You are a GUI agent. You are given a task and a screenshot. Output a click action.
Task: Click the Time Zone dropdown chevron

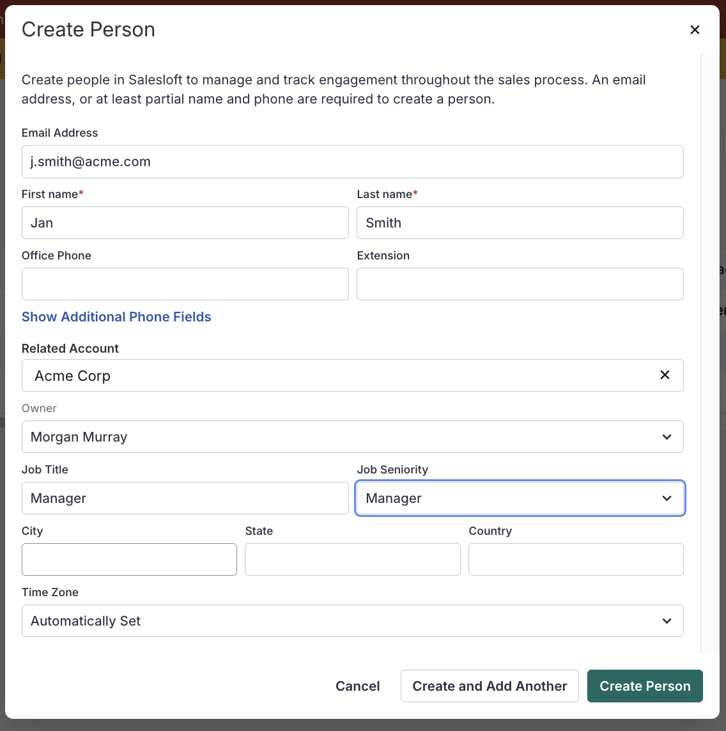(667, 620)
